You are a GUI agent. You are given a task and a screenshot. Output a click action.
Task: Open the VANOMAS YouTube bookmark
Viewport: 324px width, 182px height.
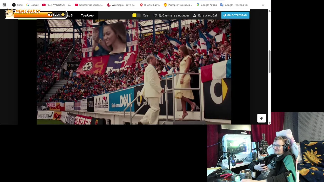(x=56, y=5)
